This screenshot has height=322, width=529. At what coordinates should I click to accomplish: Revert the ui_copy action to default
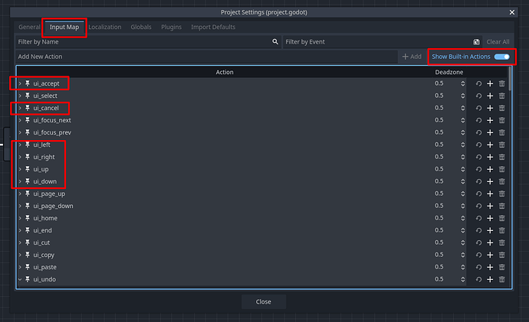coord(478,255)
